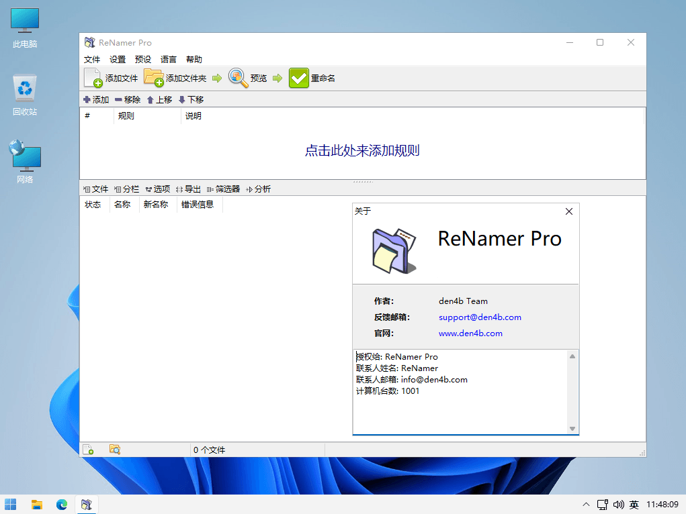
Task: Open the 设置 menu
Action: point(118,60)
